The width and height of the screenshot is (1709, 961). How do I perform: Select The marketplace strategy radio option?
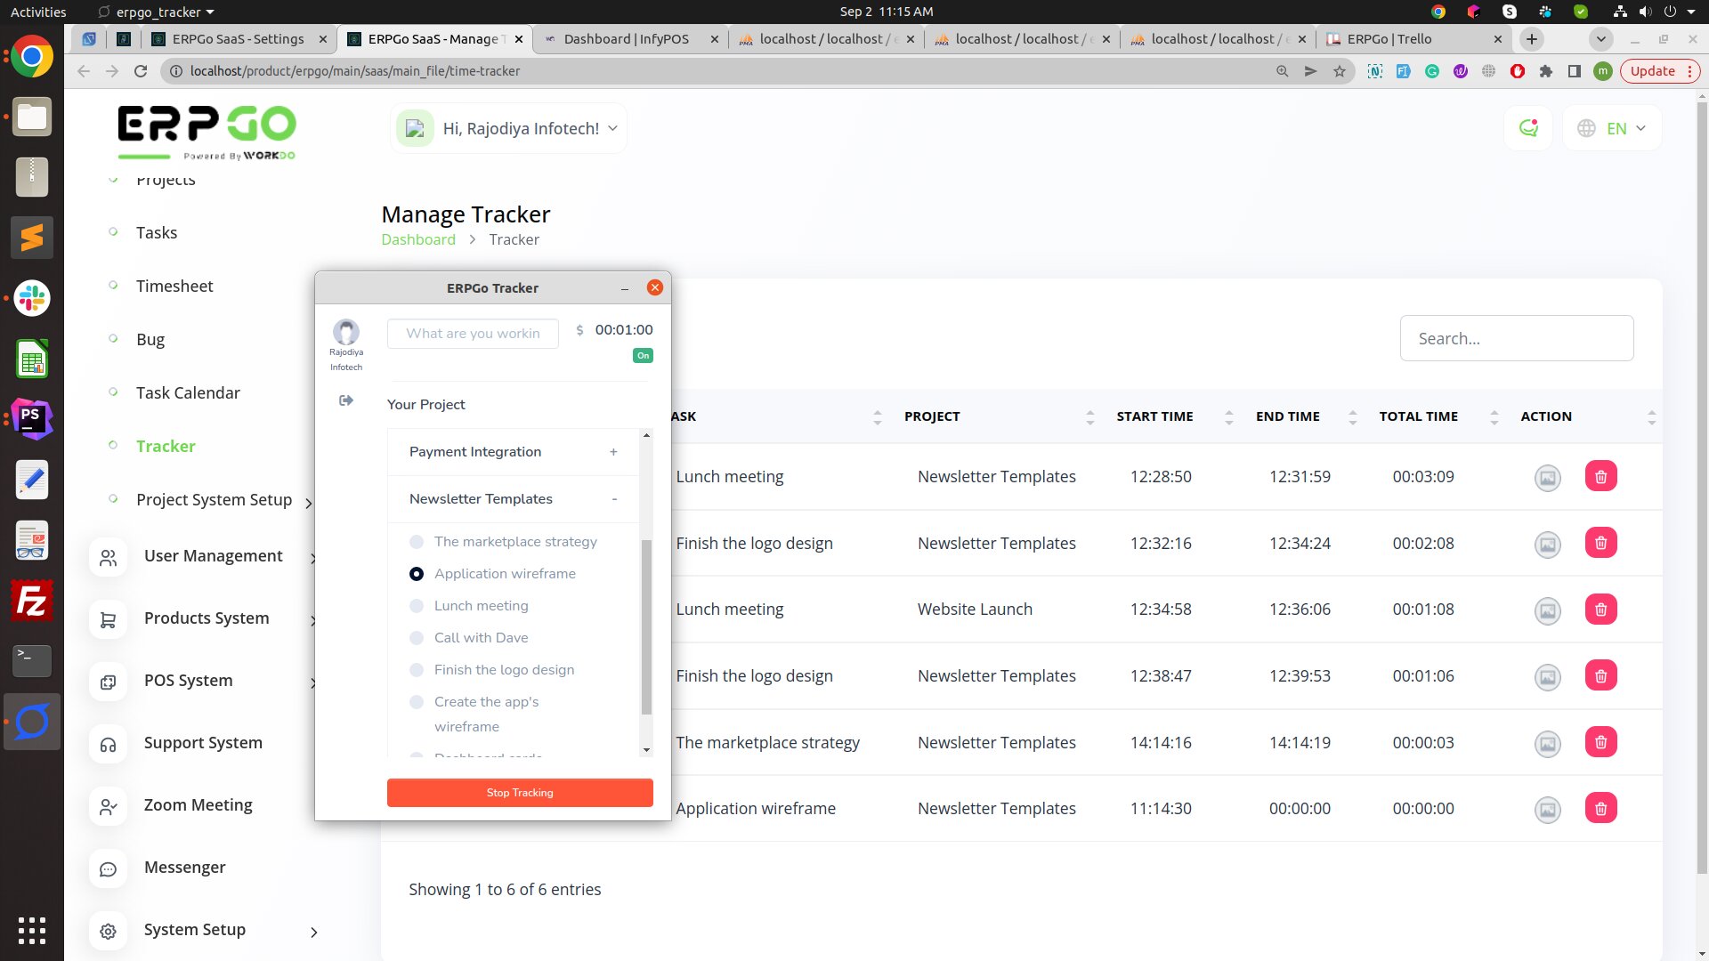pos(417,542)
